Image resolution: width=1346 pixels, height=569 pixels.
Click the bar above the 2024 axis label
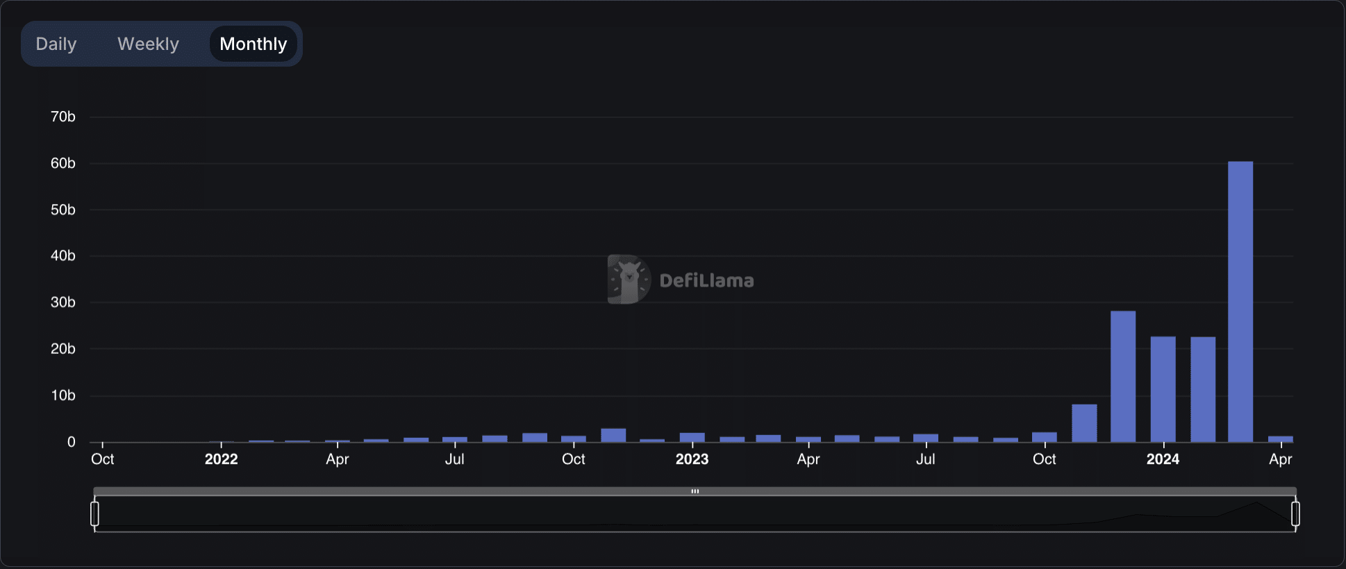(x=1163, y=389)
